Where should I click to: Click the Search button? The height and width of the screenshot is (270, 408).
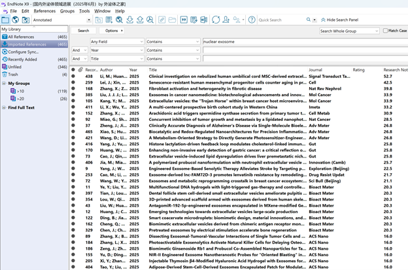tap(83, 31)
